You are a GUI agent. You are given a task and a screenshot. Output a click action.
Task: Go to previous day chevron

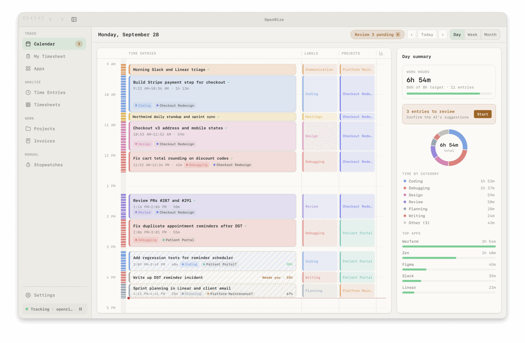pos(412,35)
